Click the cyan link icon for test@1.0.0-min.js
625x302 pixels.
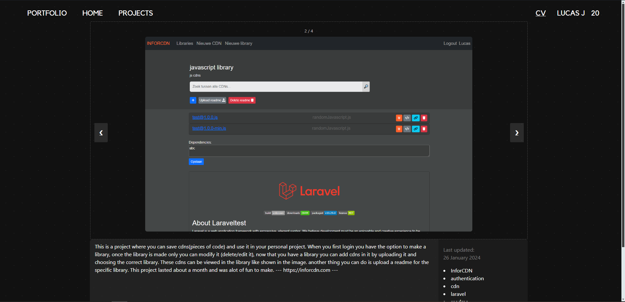(x=416, y=129)
